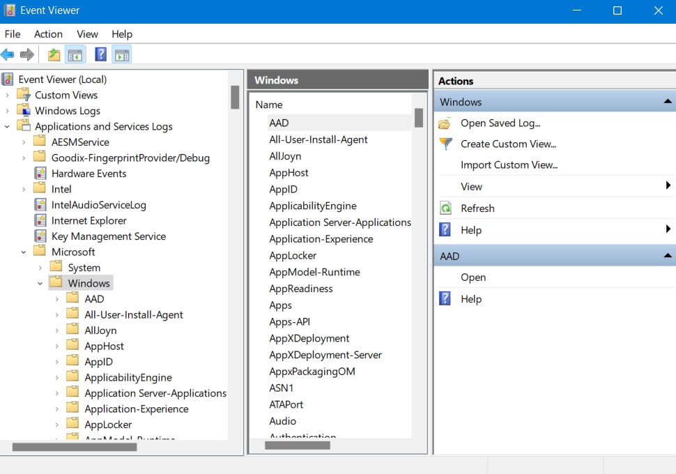Click the Goodix-FingerprintProvider/Debug folder icon

[x=40, y=157]
